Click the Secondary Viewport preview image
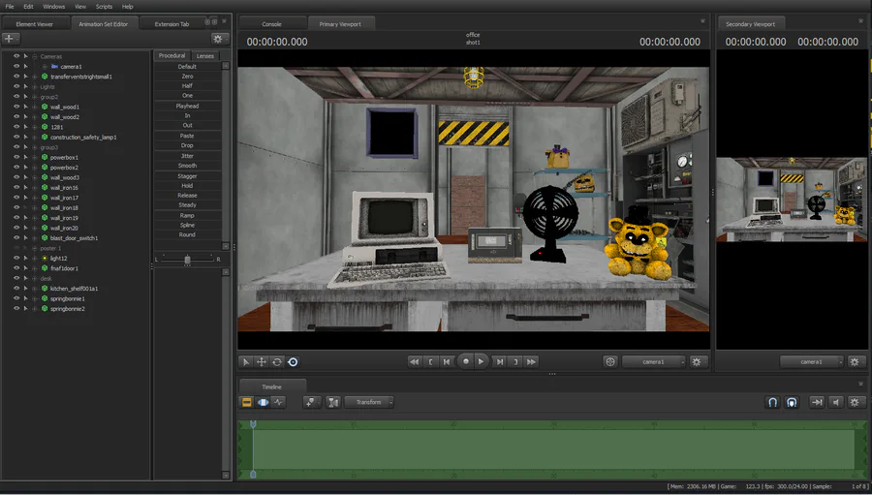The height and width of the screenshot is (495, 872). click(792, 200)
